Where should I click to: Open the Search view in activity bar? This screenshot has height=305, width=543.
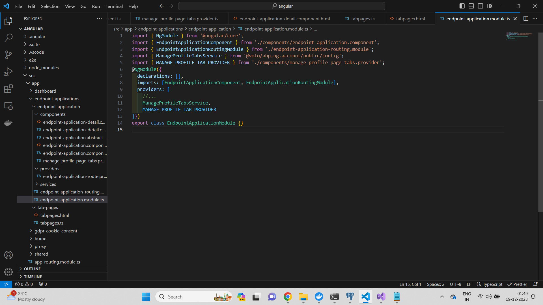(8, 38)
